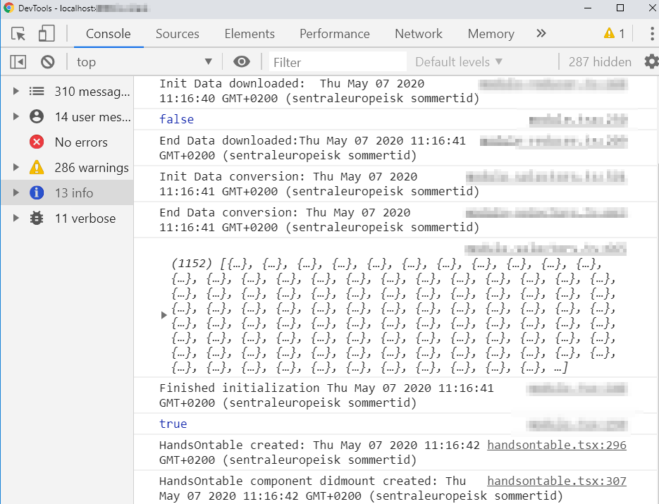
Task: Click the blue true log value
Action: pos(173,424)
